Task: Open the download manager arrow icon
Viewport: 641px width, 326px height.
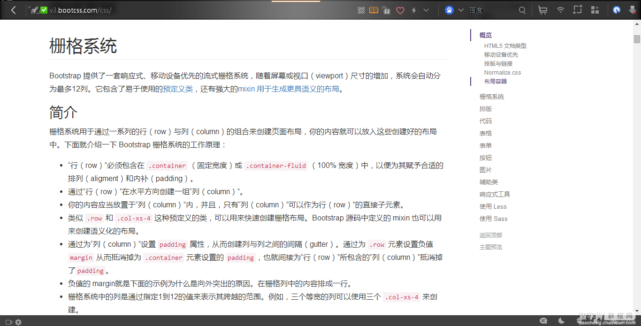Action: [633, 10]
